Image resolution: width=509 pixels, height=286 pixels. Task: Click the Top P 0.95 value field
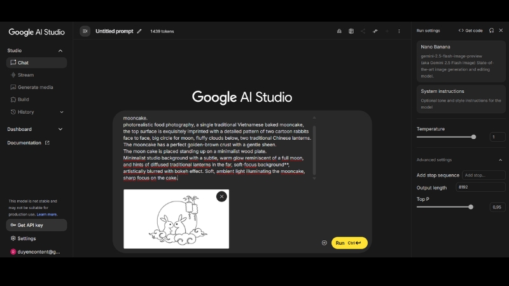tap(497, 207)
